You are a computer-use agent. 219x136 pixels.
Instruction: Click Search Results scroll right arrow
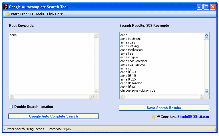point(202,96)
